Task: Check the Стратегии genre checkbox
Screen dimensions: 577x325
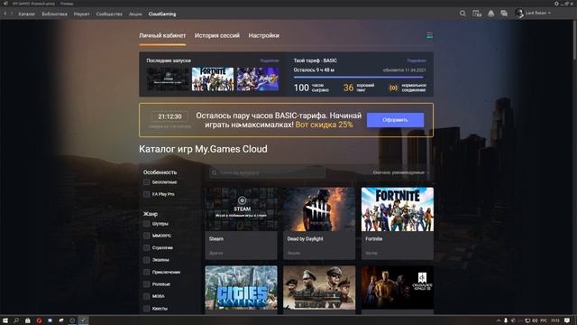Action: [x=146, y=247]
